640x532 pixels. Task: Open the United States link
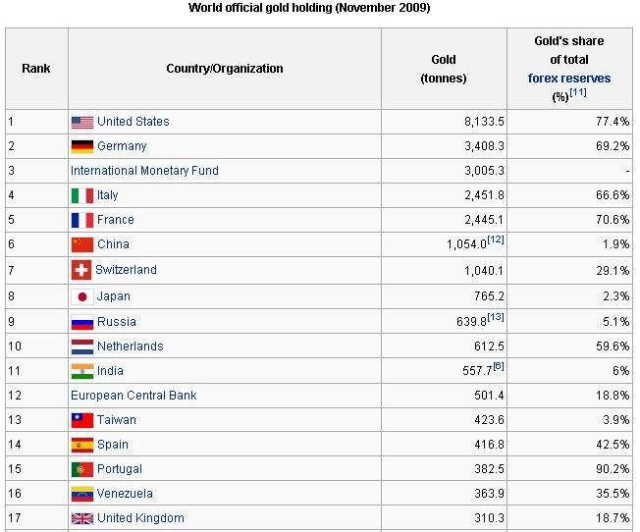click(x=133, y=122)
